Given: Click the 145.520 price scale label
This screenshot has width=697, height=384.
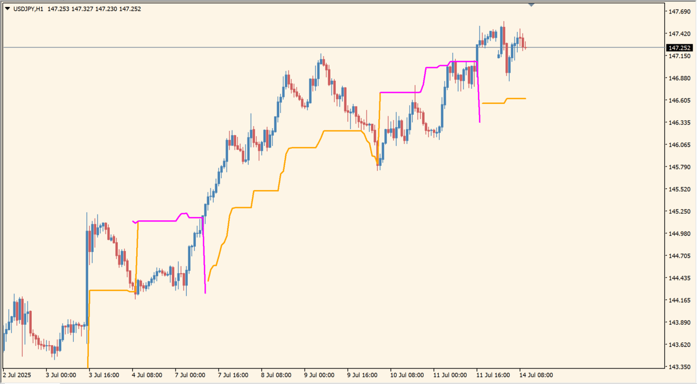Looking at the screenshot, I should click(x=679, y=190).
